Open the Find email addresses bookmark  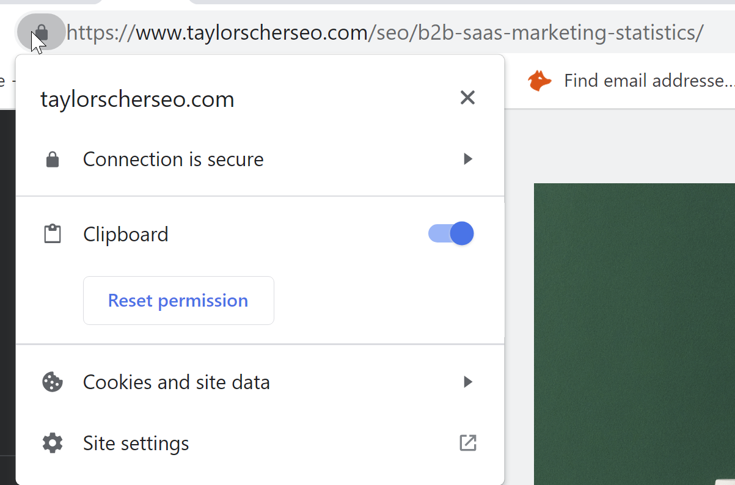point(648,81)
